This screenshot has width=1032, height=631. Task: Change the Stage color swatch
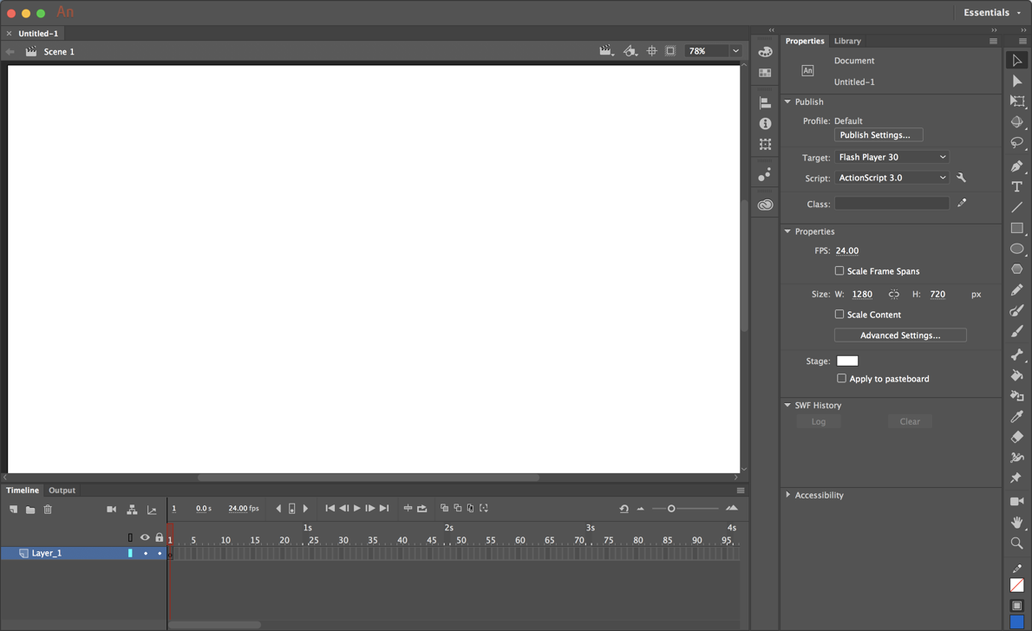click(846, 361)
